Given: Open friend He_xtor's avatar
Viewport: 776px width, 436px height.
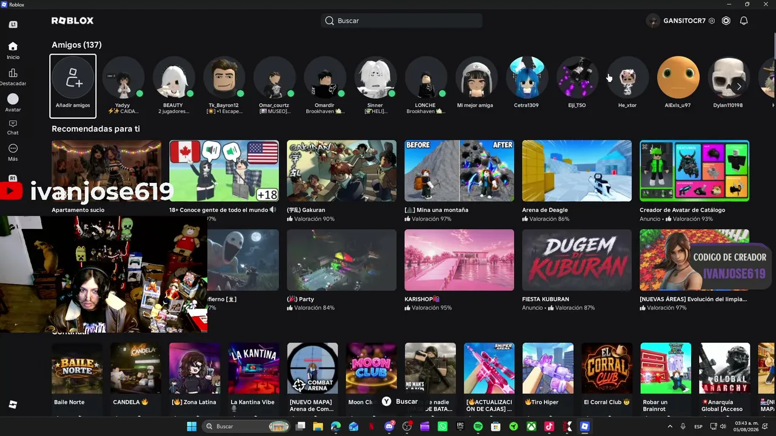Looking at the screenshot, I should pos(627,78).
